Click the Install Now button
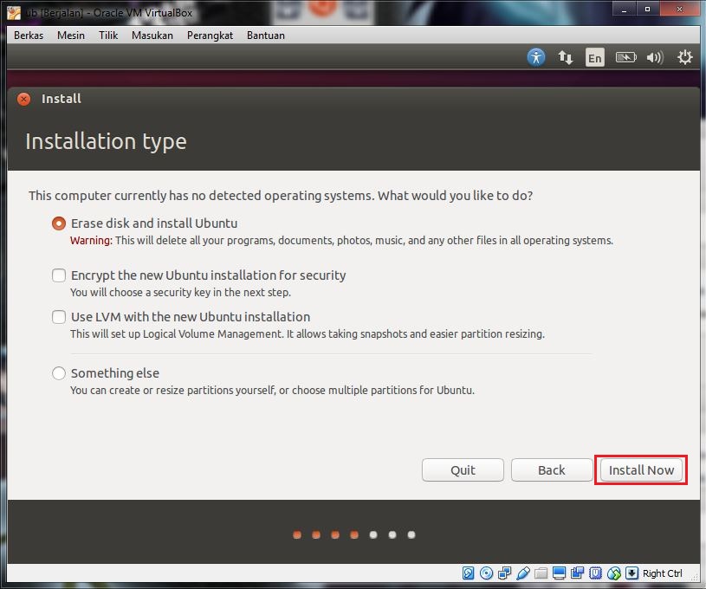Image resolution: width=706 pixels, height=589 pixels. pos(641,470)
